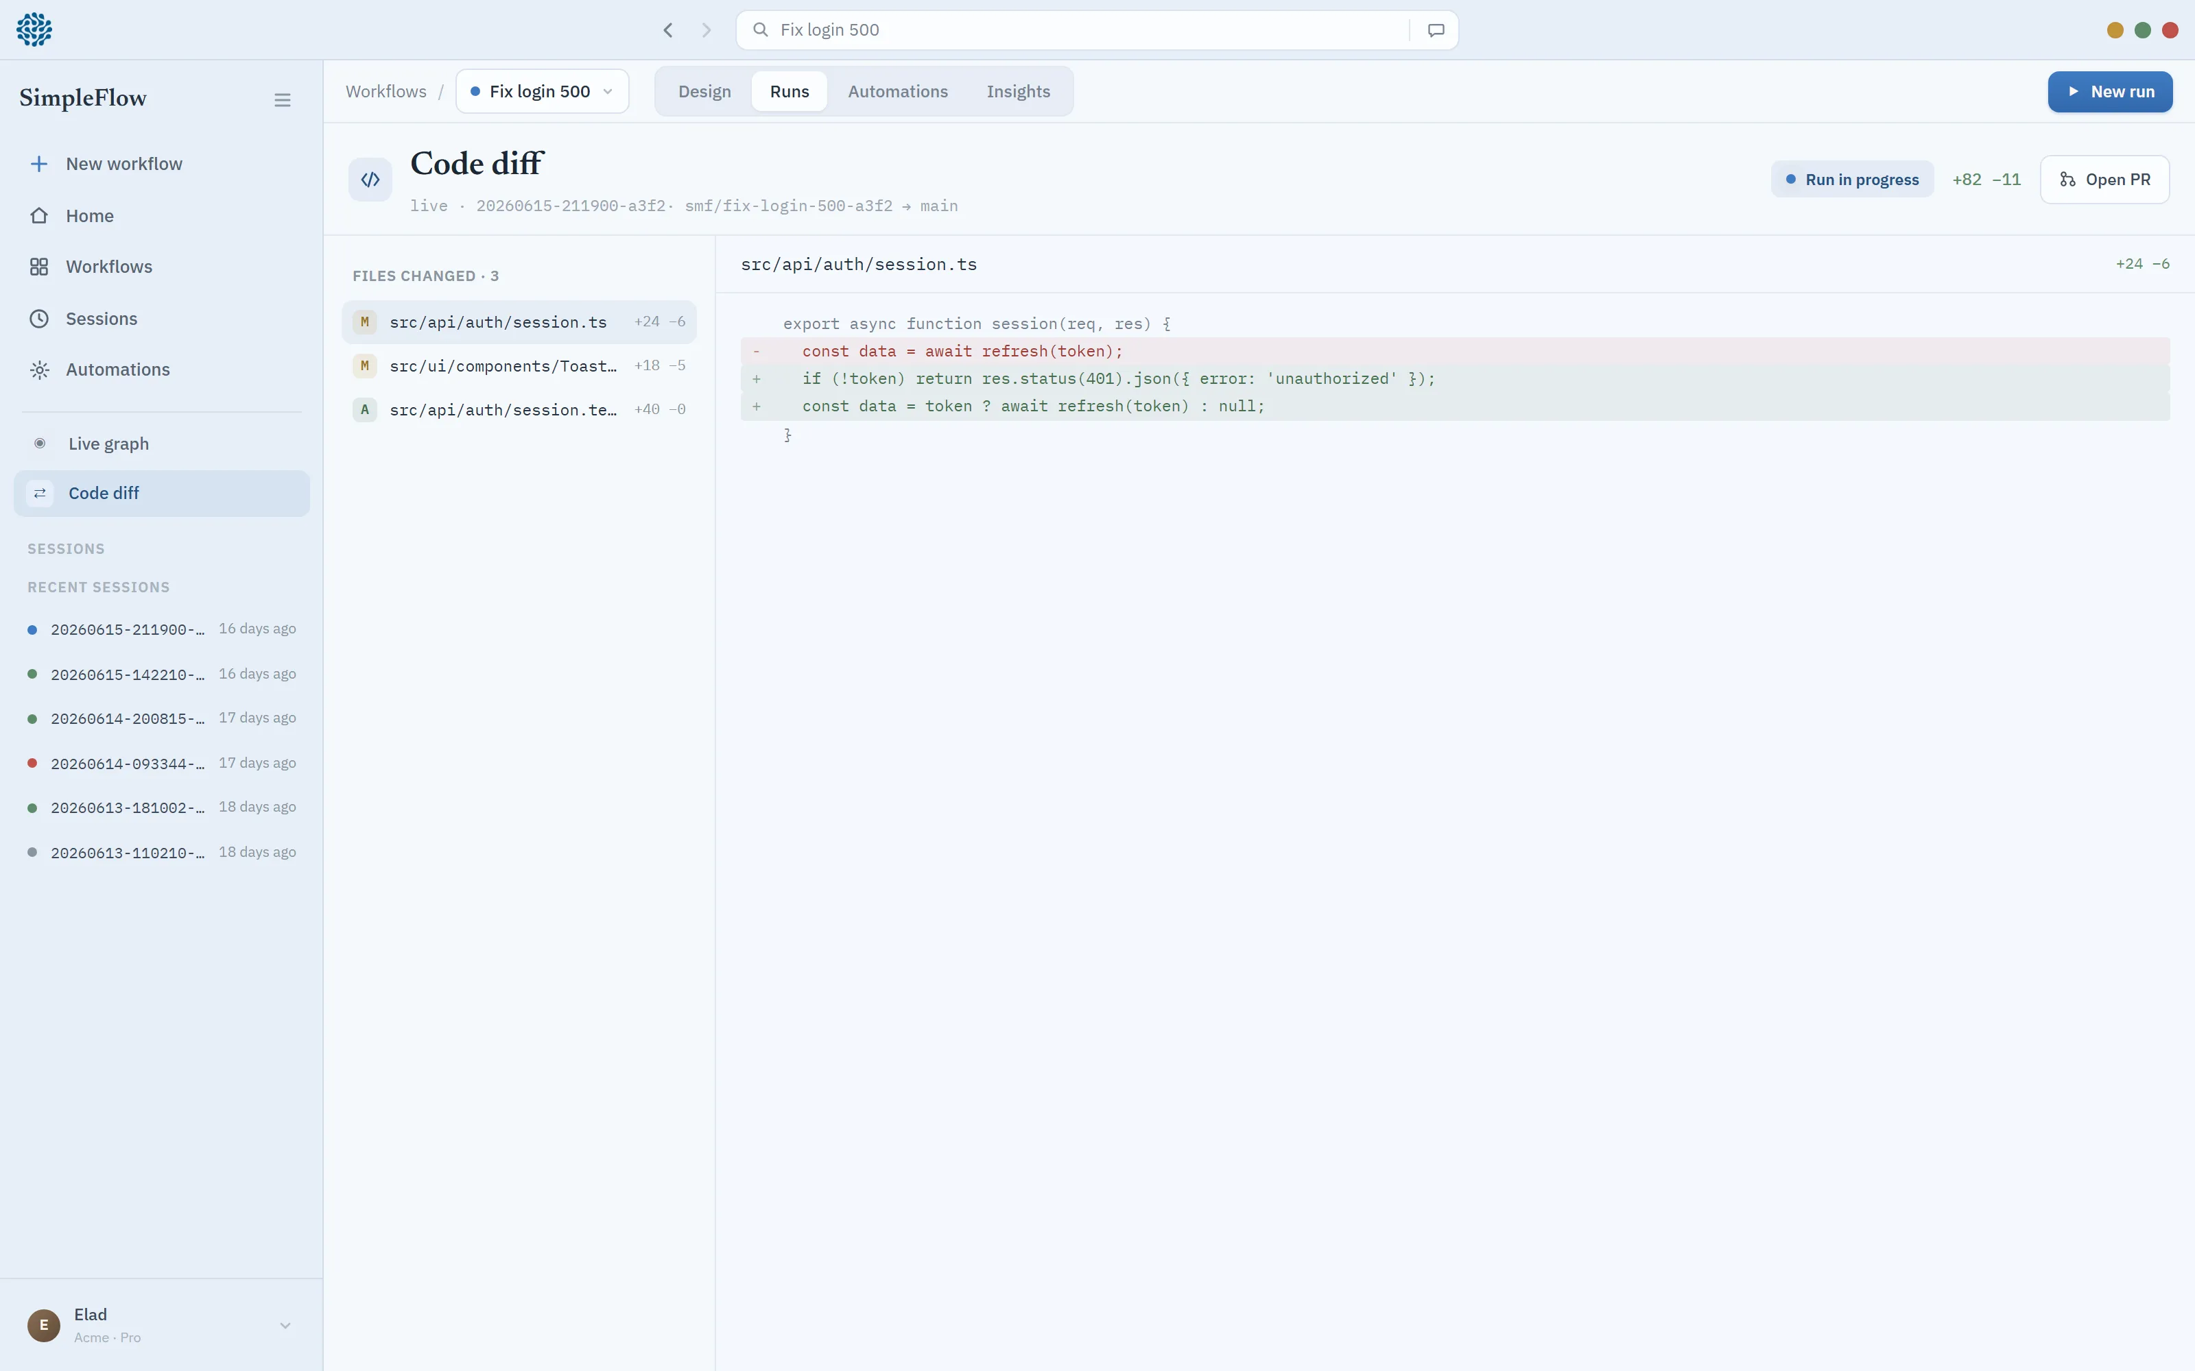Click the plus icon beside New workflow

click(x=39, y=164)
